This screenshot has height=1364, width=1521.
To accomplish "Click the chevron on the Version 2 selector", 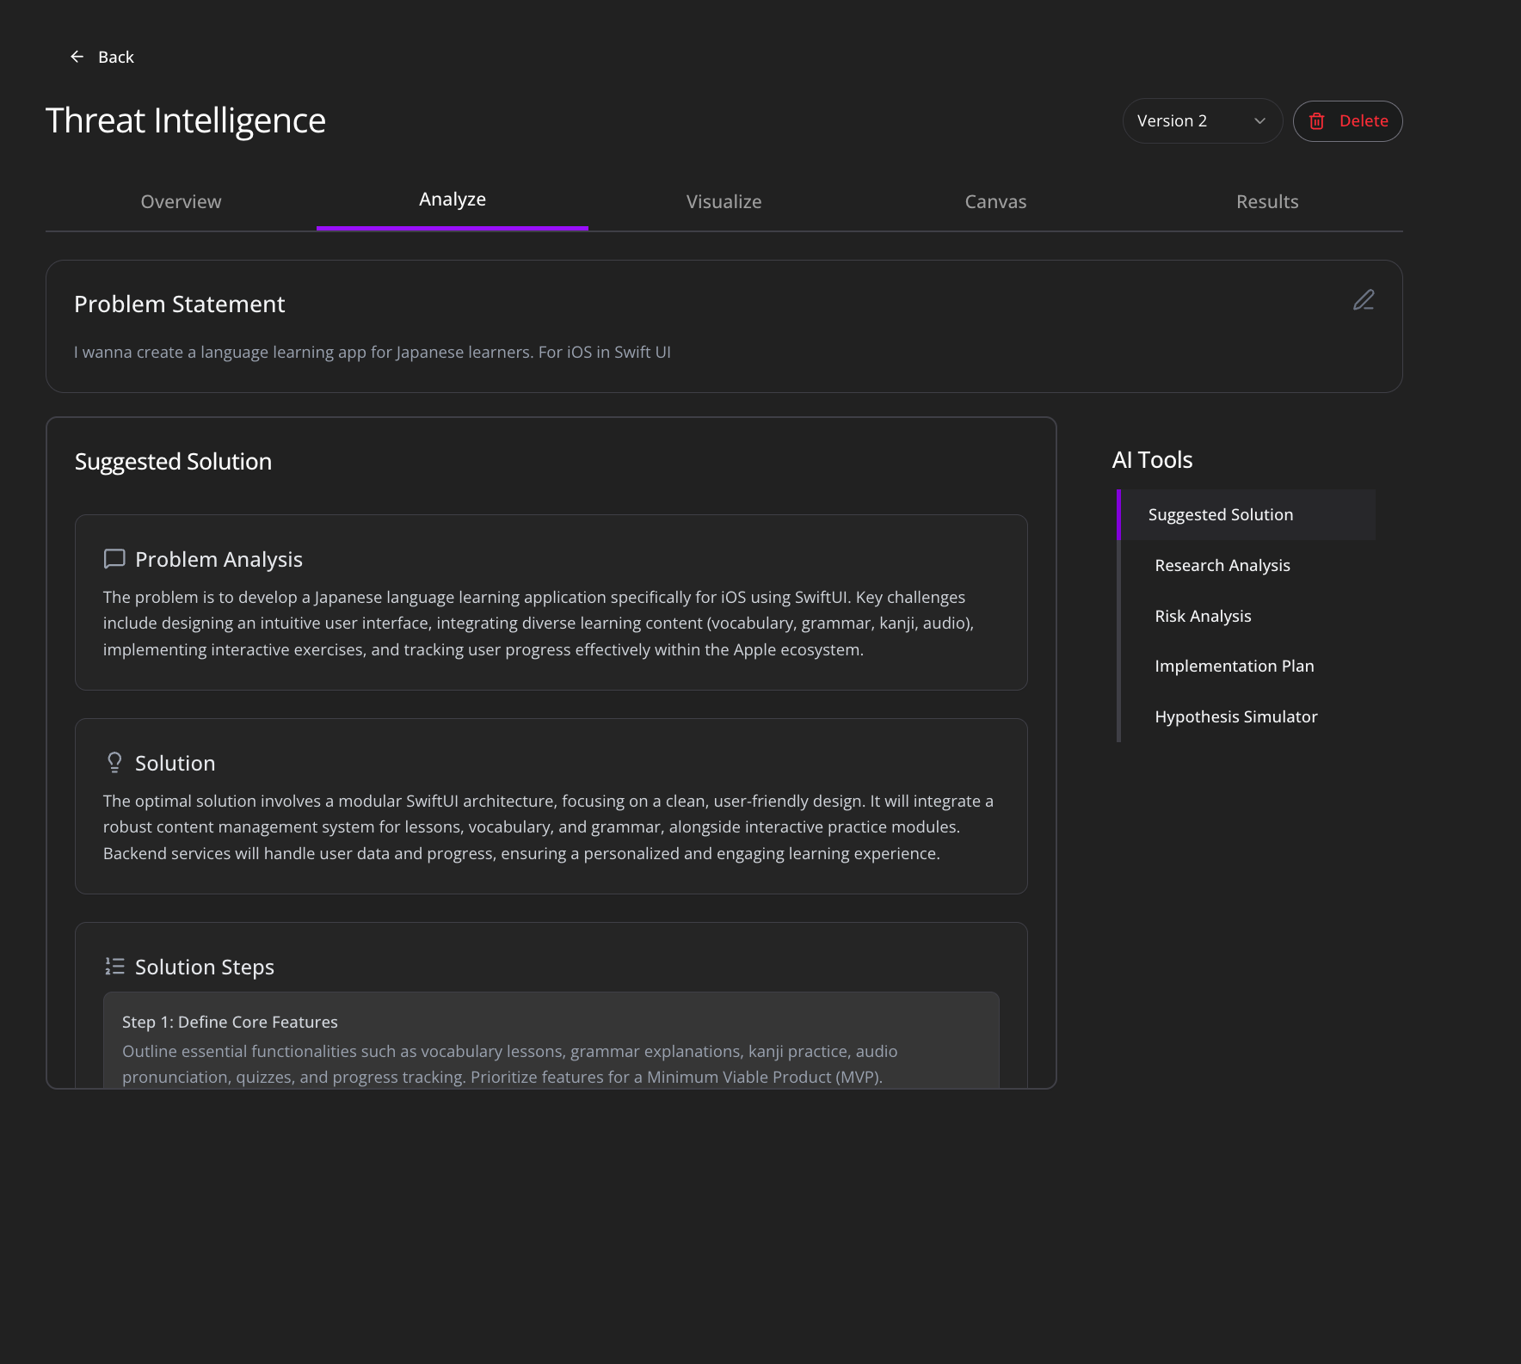I will pos(1258,120).
